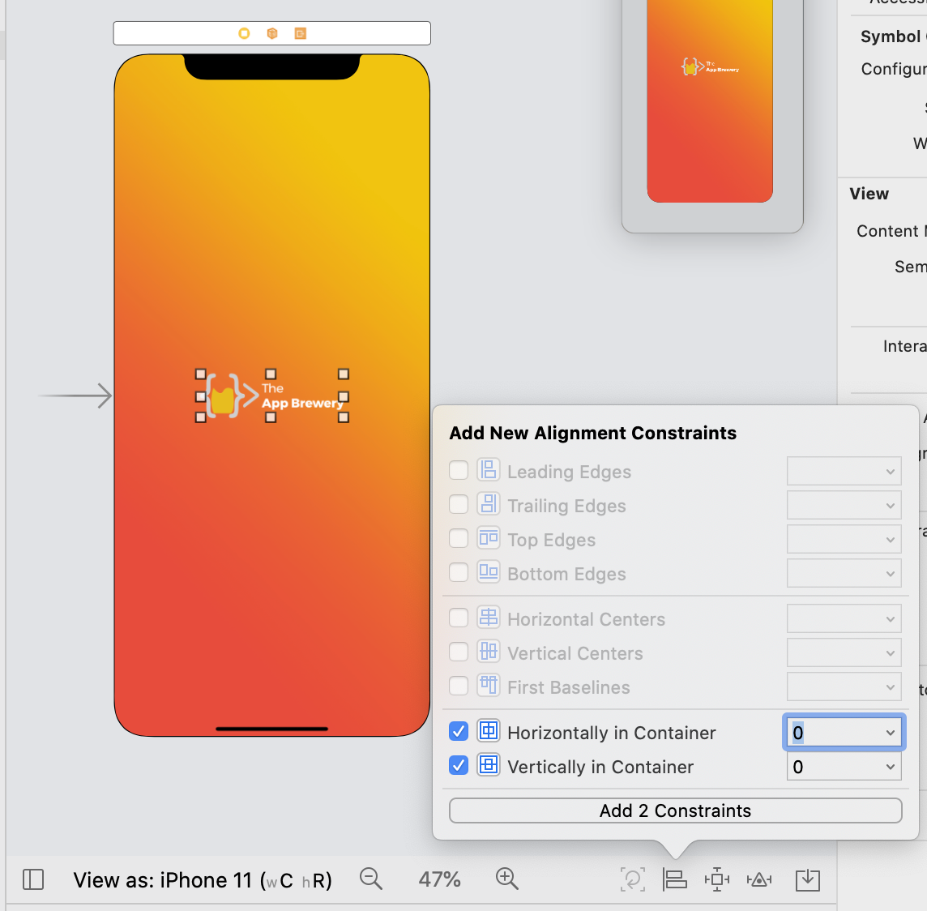Viewport: 927px width, 911px height.
Task: Zoom in the storyboard canvas
Action: pyautogui.click(x=506, y=879)
